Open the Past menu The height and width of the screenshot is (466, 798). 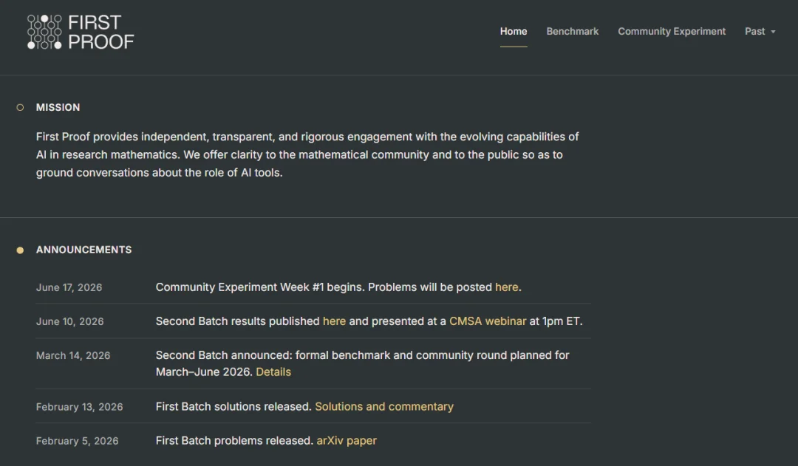760,32
